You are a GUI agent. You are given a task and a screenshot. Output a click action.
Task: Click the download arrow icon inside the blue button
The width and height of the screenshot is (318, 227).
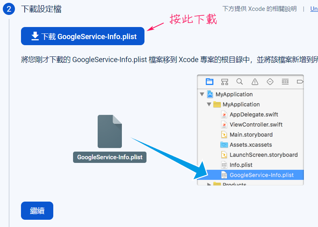[x=35, y=36]
